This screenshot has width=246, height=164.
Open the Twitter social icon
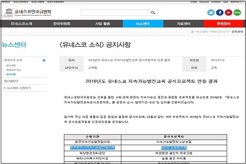pos(211,13)
